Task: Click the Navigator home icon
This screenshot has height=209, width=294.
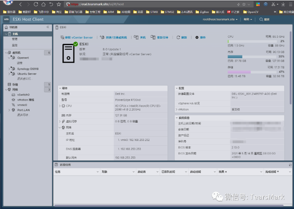Action: point(6,27)
